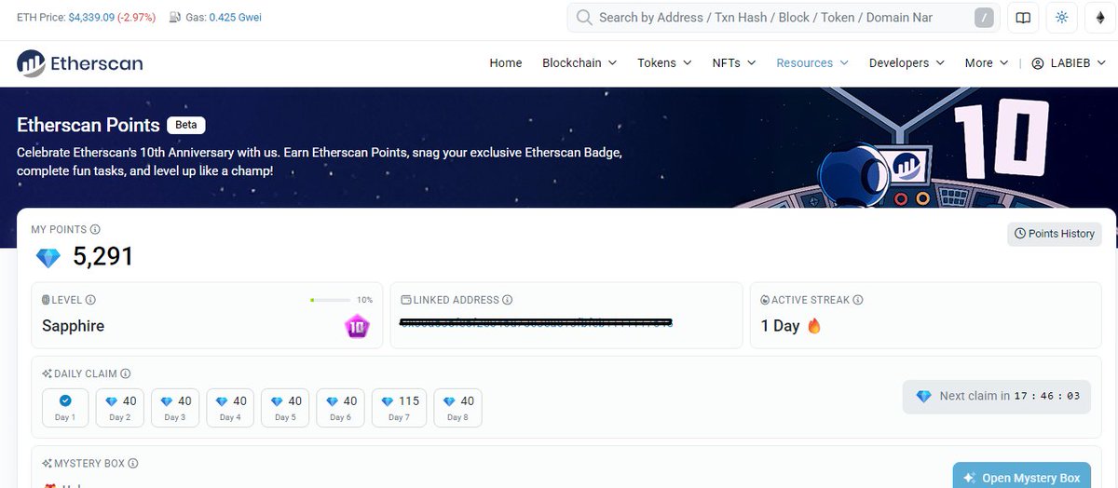Click info icon next to Daily Claim
This screenshot has height=488, width=1118.
point(126,373)
